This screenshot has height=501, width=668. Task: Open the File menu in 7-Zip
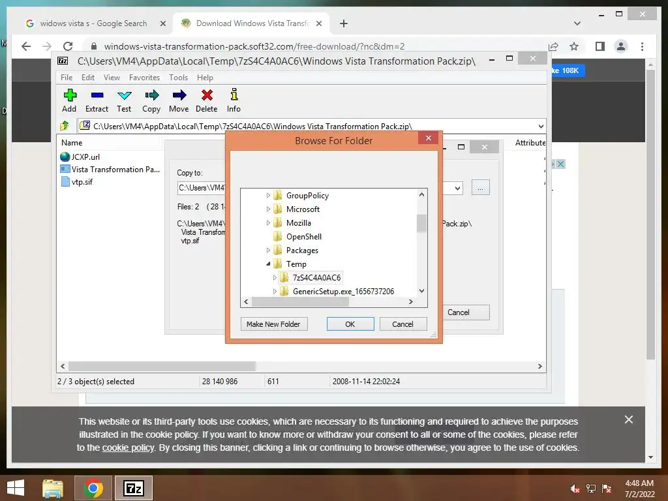[67, 78]
